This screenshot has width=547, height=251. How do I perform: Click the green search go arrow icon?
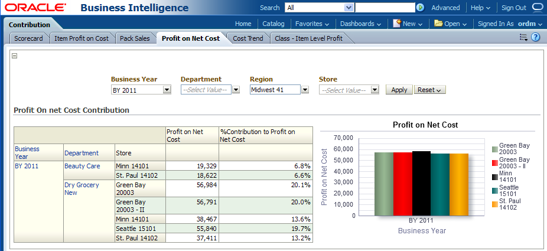click(x=420, y=8)
